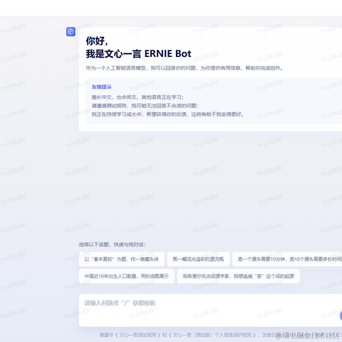
Task: Choose the 中国近10年出生人口数量 line chart prompt
Action: click(127, 276)
